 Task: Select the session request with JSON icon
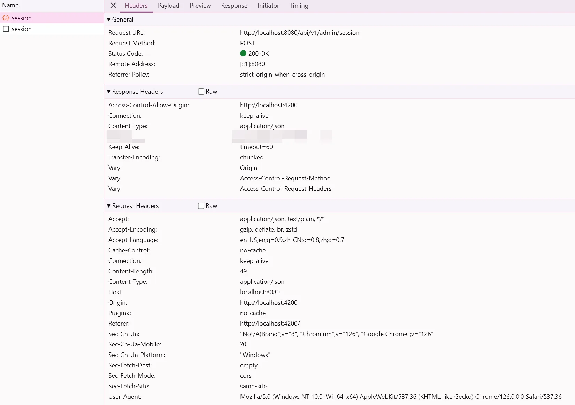(52, 18)
